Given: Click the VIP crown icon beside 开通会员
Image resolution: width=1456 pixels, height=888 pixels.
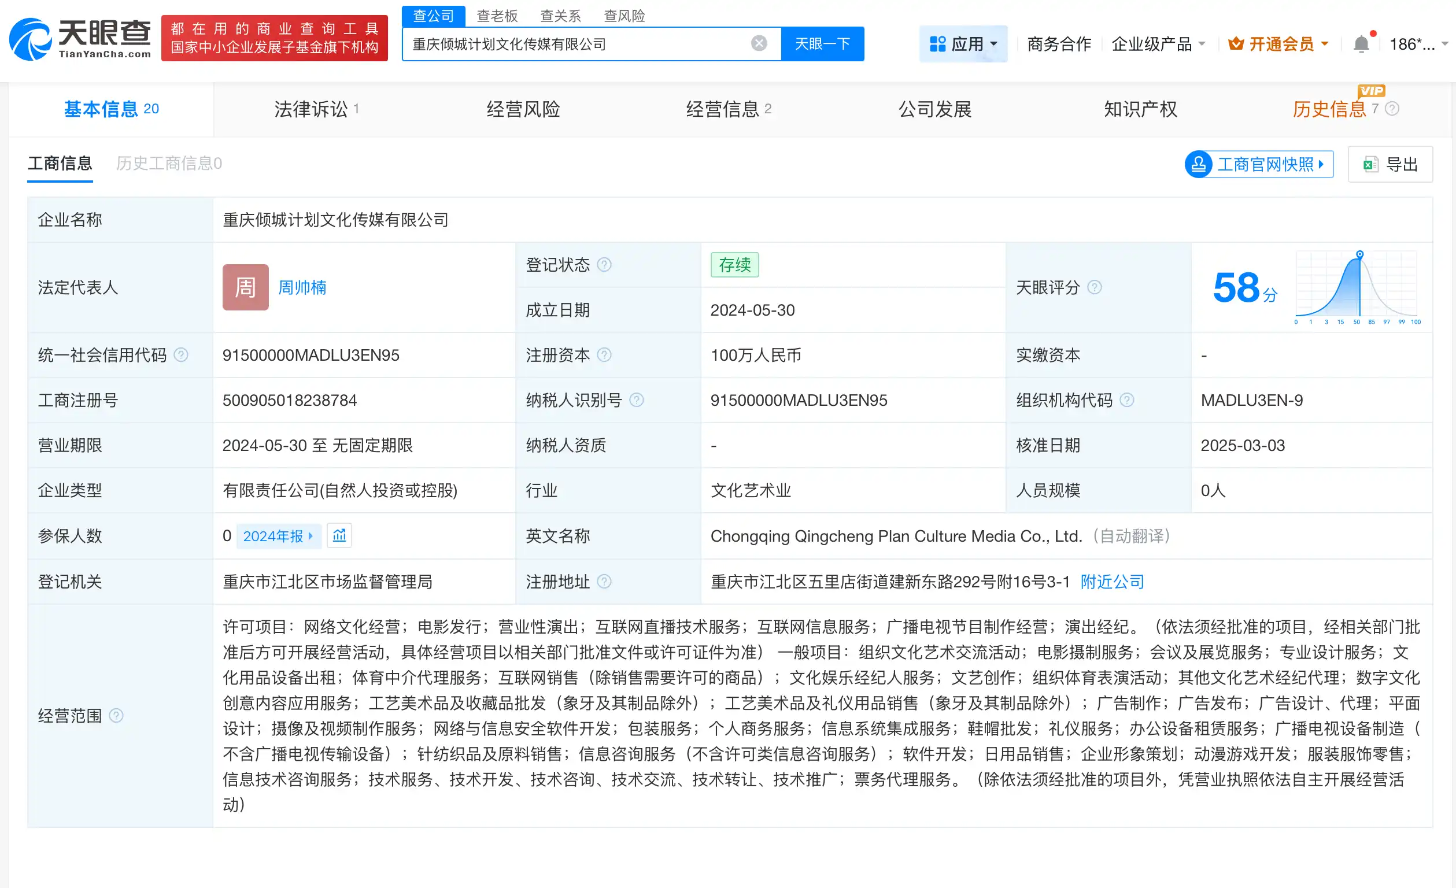Looking at the screenshot, I should click(1236, 43).
